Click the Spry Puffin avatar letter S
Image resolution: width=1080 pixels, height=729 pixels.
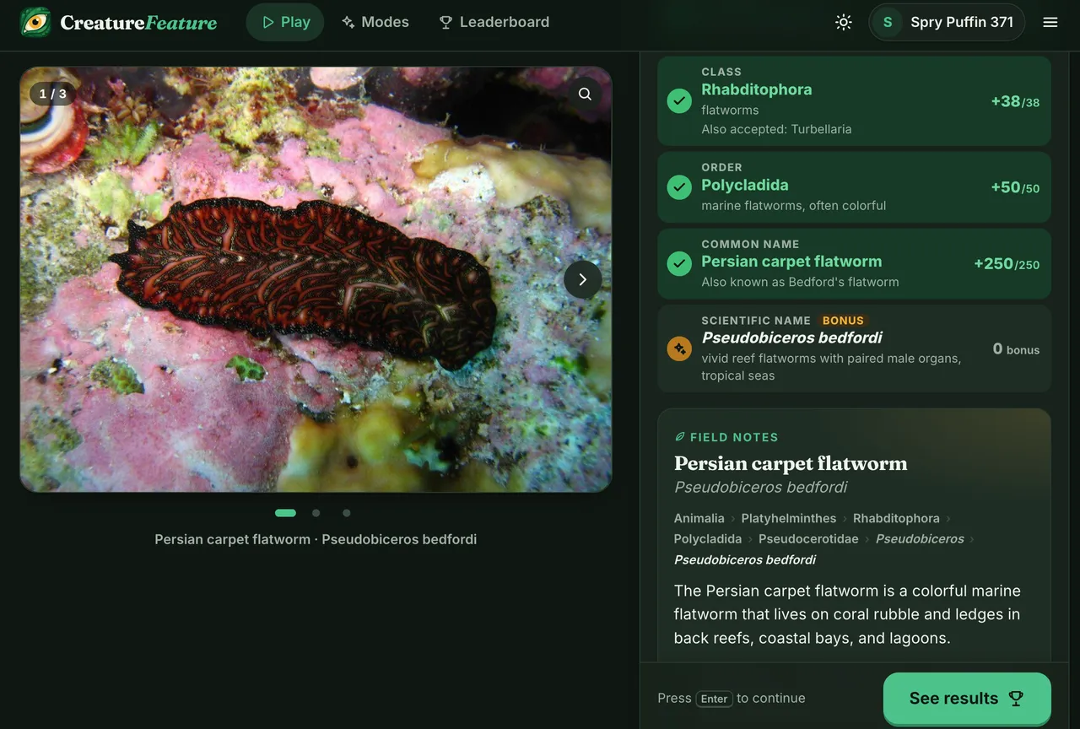tap(888, 22)
